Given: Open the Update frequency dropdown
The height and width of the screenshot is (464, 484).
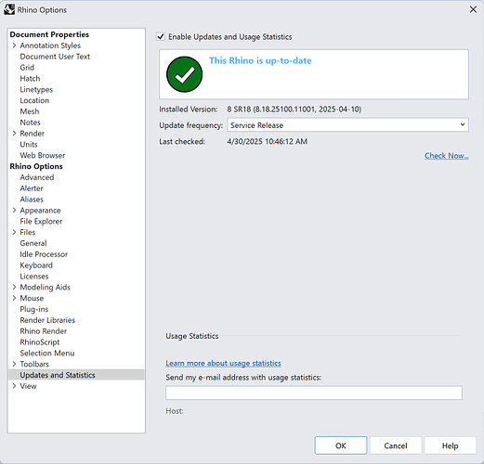Looking at the screenshot, I should click(x=347, y=125).
